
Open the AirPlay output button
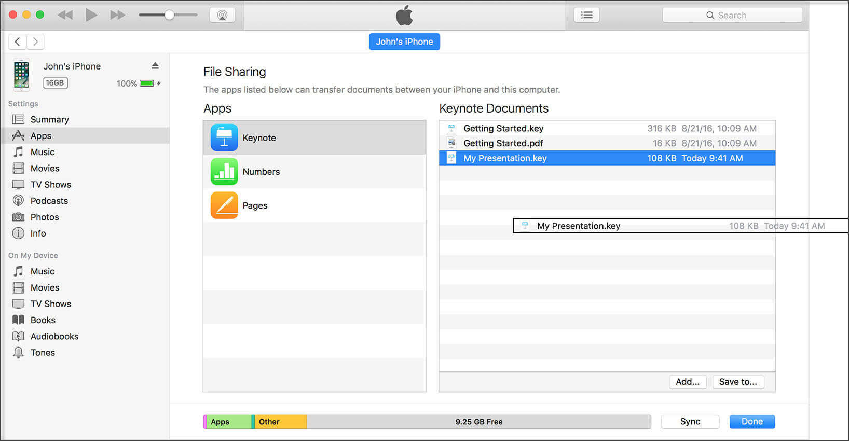222,15
